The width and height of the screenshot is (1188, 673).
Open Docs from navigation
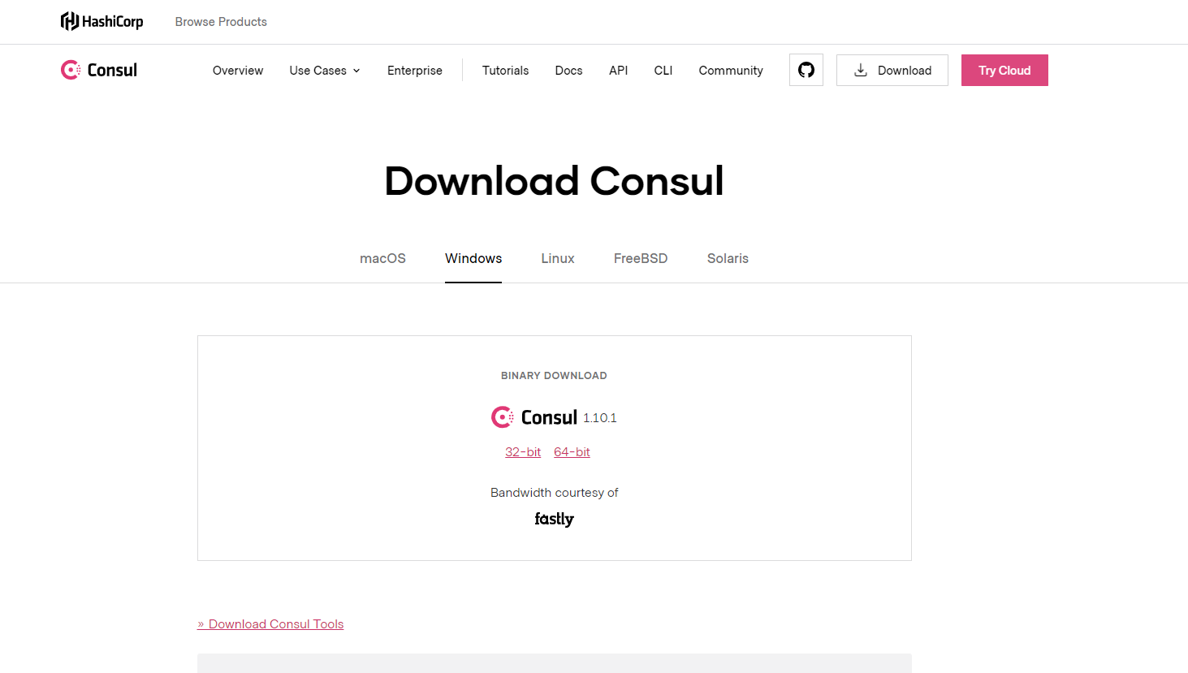tap(568, 71)
